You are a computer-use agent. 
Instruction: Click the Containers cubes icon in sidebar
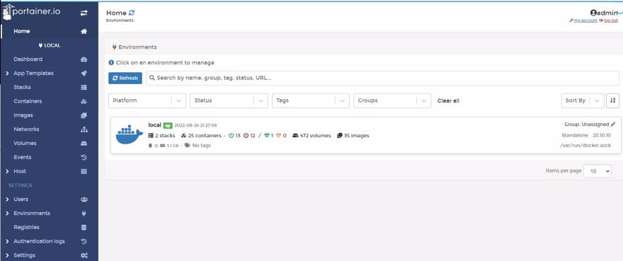coord(84,101)
